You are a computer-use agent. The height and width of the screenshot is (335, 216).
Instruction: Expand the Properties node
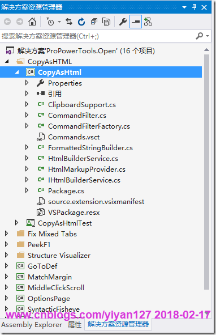27,83
